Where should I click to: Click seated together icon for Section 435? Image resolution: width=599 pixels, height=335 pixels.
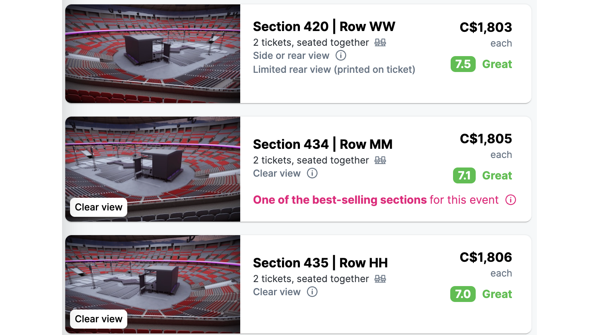click(380, 279)
